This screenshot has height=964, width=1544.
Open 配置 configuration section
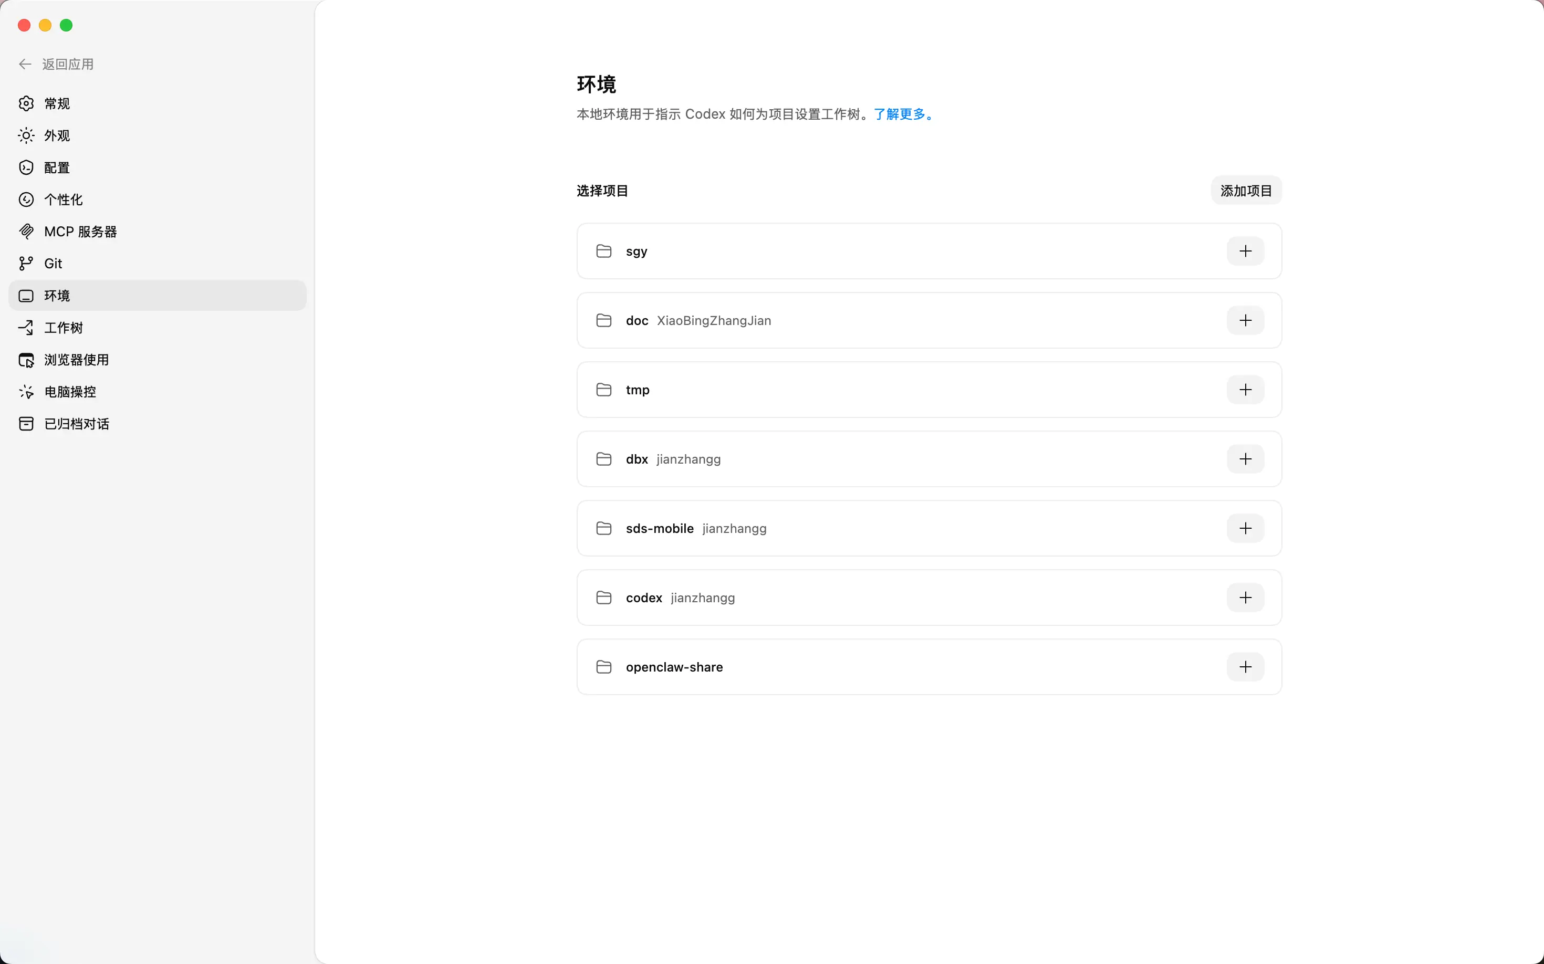click(x=56, y=167)
